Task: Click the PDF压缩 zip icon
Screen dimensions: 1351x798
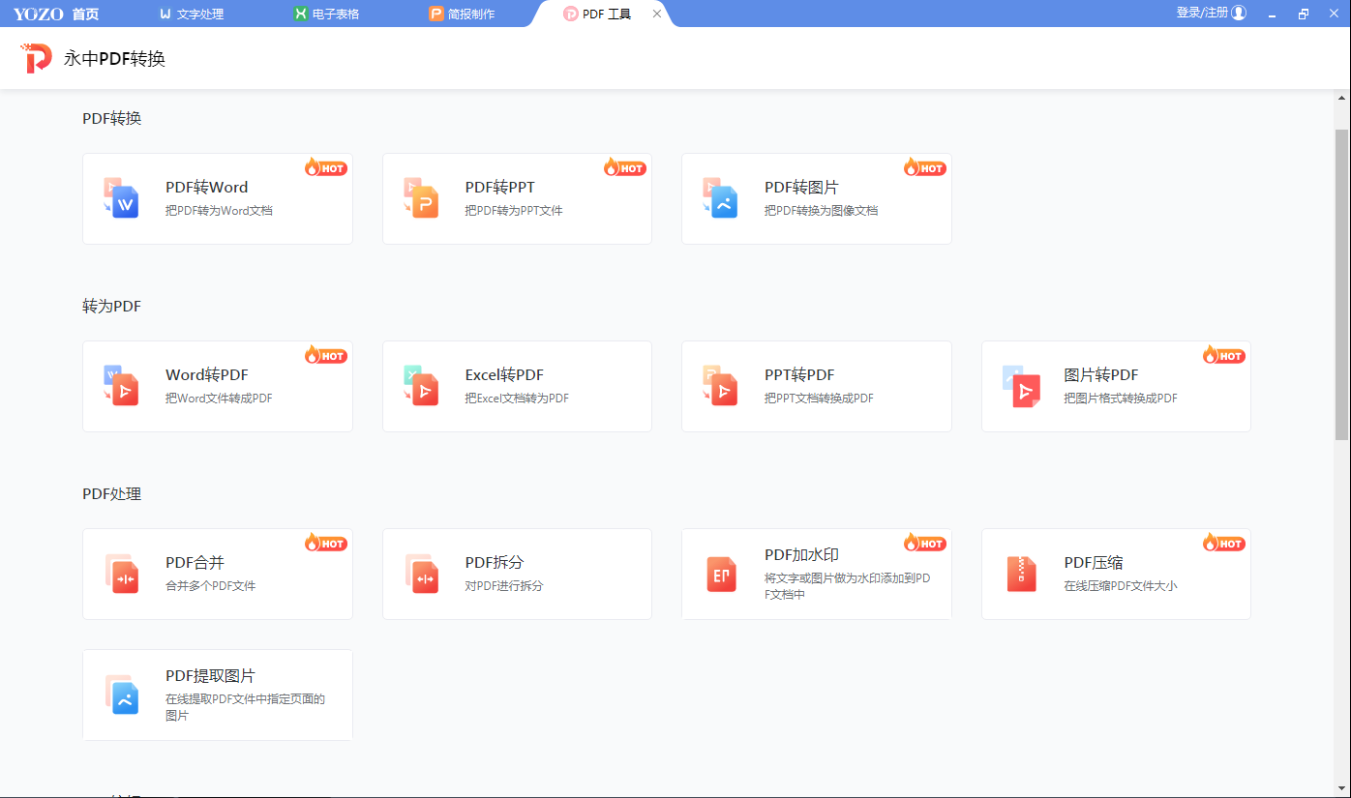Action: click(1021, 575)
